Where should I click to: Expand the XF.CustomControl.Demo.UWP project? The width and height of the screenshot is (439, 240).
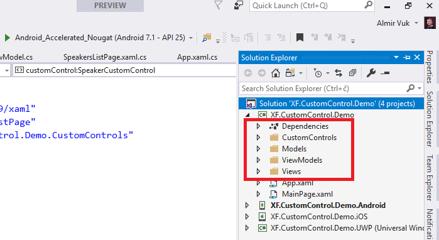[247, 228]
